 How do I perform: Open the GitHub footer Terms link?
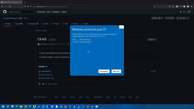pyautogui.click(x=57, y=97)
